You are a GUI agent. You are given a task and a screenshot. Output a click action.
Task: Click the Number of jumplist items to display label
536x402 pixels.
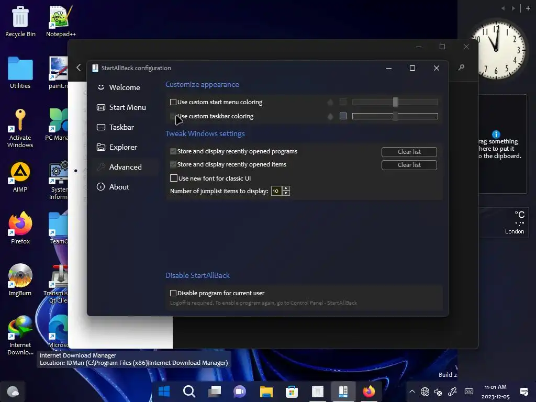pyautogui.click(x=219, y=191)
